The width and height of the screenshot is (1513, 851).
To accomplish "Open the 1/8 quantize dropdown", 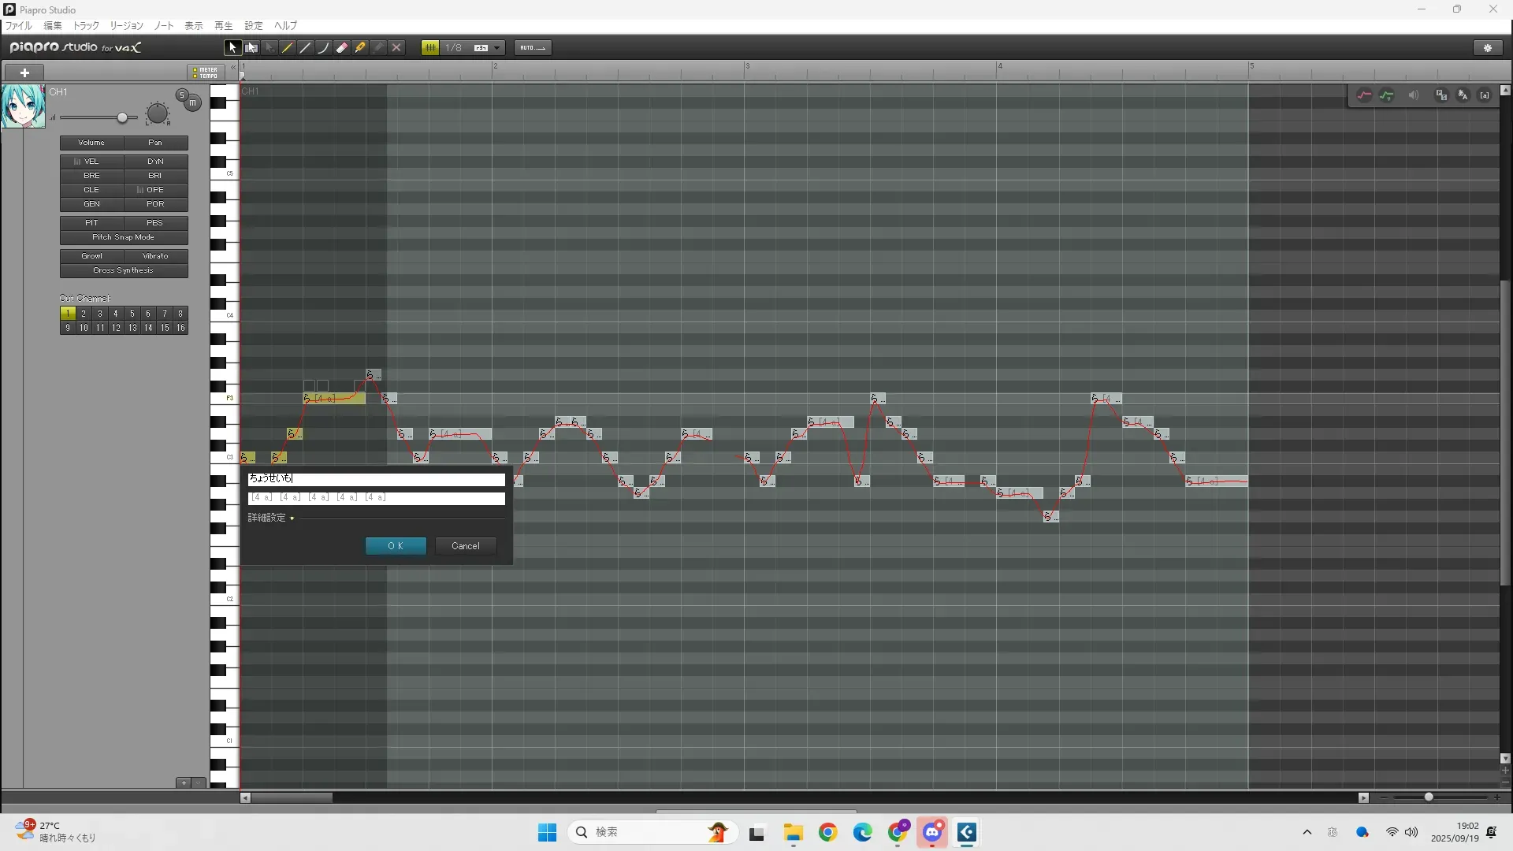I will tap(497, 48).
